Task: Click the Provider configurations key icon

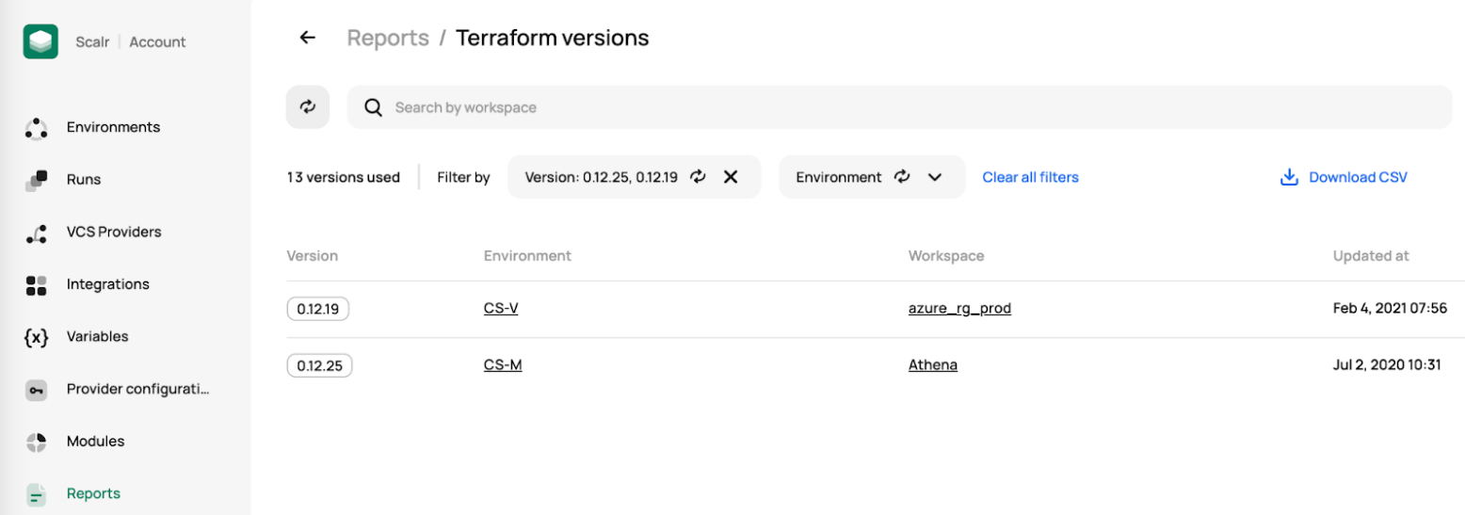Action: click(x=36, y=390)
